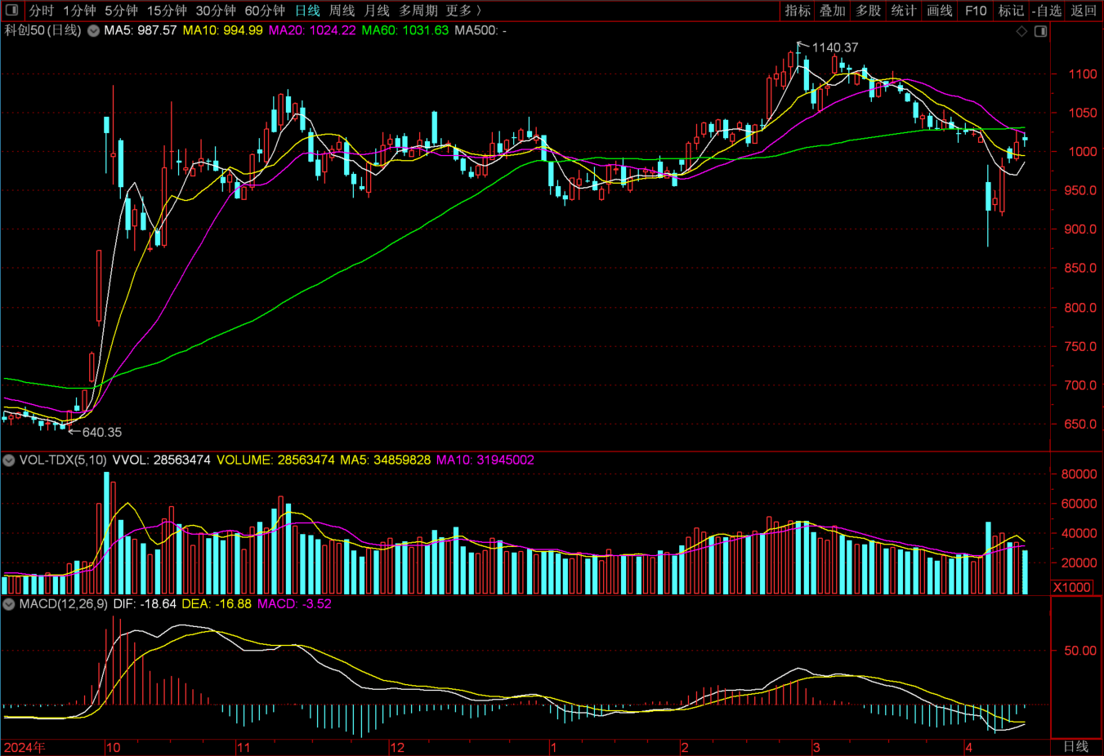Select the 月线 monthly tab
Viewport: 1104px width, 756px height.
pos(377,11)
